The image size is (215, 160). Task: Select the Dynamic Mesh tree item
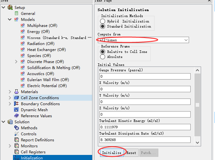click(x=35, y=110)
